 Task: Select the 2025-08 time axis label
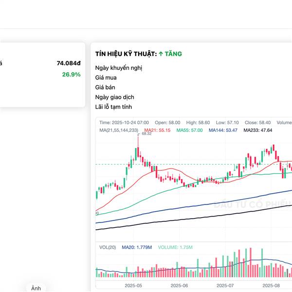tap(271, 286)
